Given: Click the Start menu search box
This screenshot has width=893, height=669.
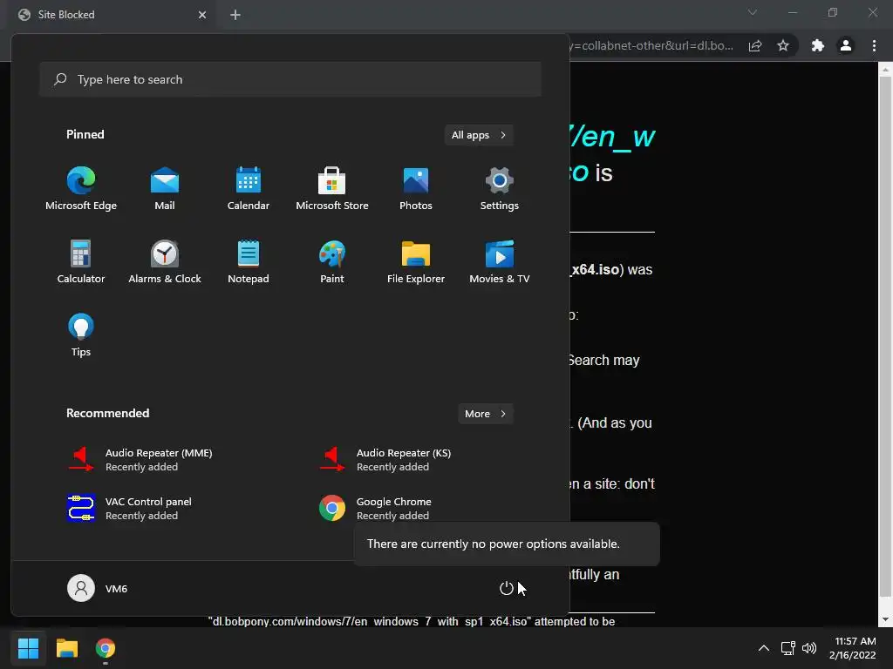Looking at the screenshot, I should click(x=290, y=79).
